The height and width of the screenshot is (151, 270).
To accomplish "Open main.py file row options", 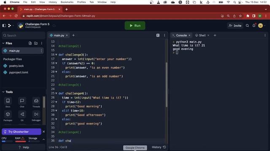I will pyautogui.click(x=41, y=51).
